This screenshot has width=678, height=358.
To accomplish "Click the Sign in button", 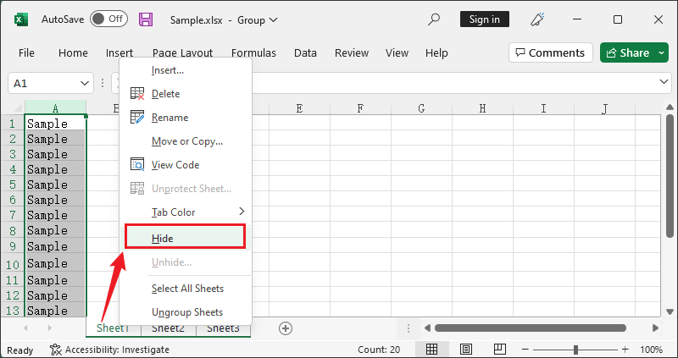I will pos(484,19).
